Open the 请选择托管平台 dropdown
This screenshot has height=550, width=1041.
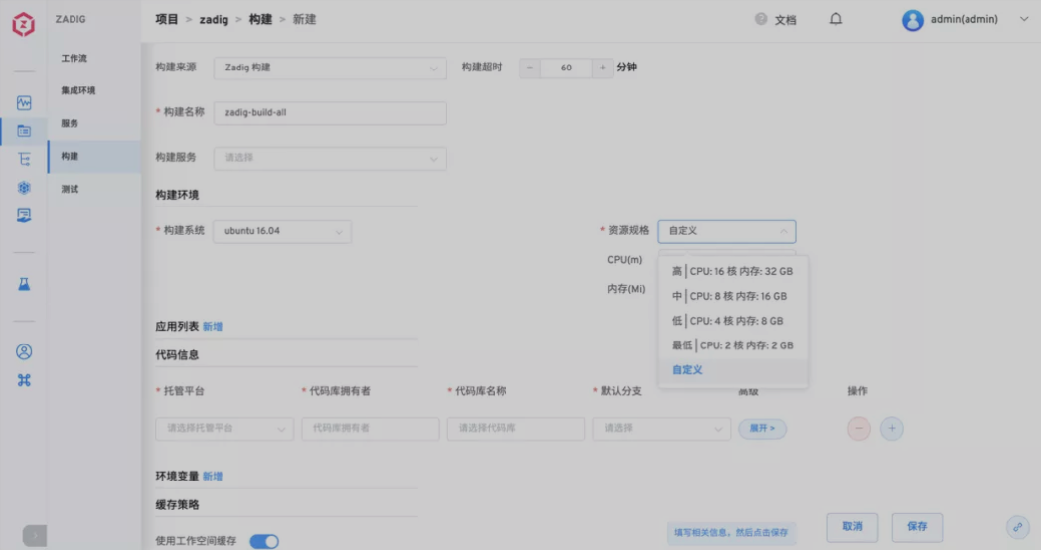point(224,429)
